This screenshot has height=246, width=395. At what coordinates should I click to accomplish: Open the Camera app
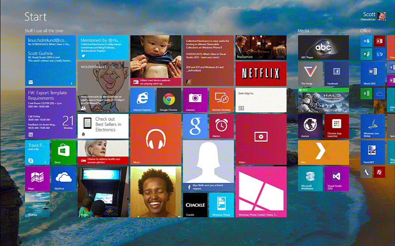[x=195, y=100]
